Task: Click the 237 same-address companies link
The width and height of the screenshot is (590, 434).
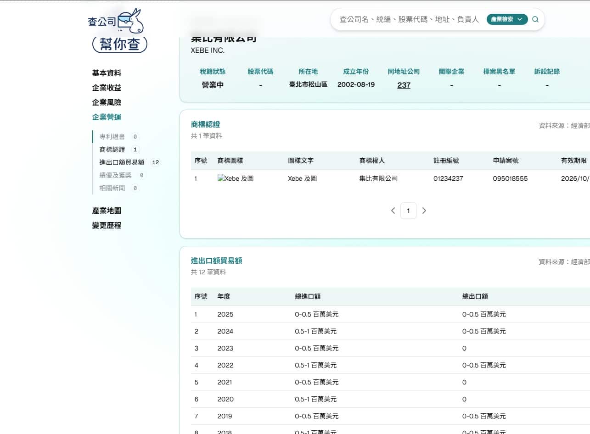Action: 404,85
